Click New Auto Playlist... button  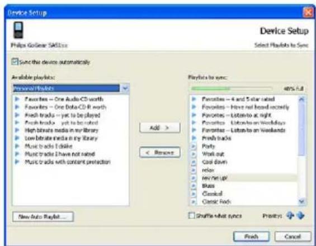pyautogui.click(x=43, y=216)
